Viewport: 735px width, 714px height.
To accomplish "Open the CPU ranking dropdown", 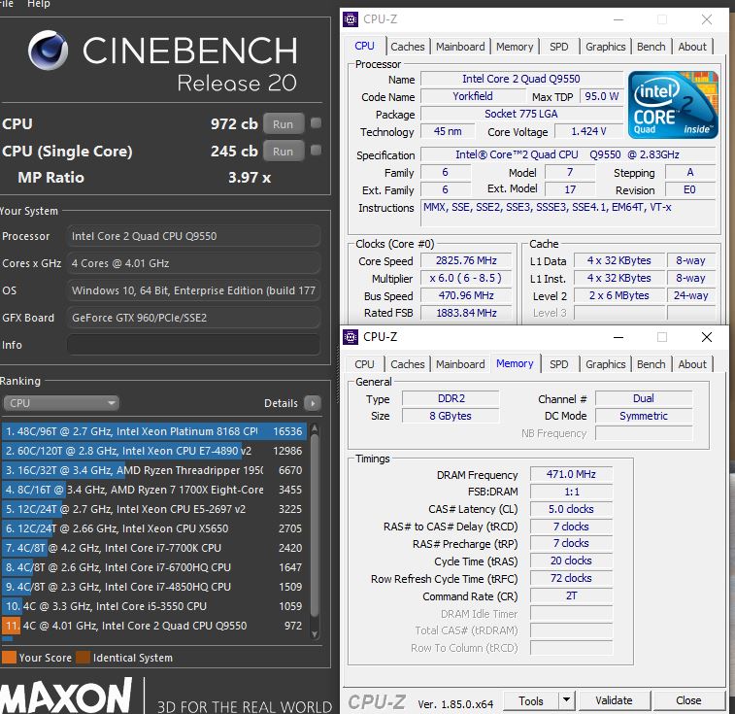I will point(61,403).
